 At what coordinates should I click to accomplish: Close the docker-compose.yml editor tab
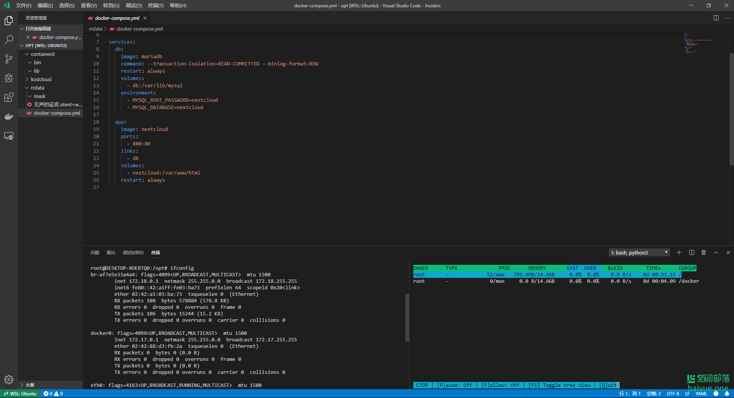click(x=145, y=18)
